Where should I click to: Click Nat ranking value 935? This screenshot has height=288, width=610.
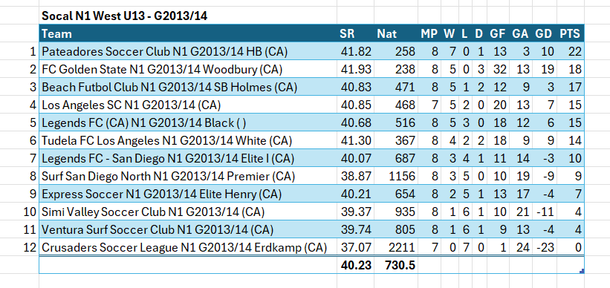(x=396, y=212)
